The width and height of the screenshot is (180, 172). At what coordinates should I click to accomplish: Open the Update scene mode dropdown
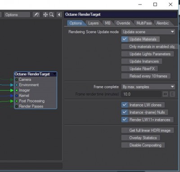click(x=148, y=32)
